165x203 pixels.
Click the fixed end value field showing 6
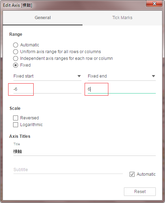pyautogui.click(x=122, y=89)
